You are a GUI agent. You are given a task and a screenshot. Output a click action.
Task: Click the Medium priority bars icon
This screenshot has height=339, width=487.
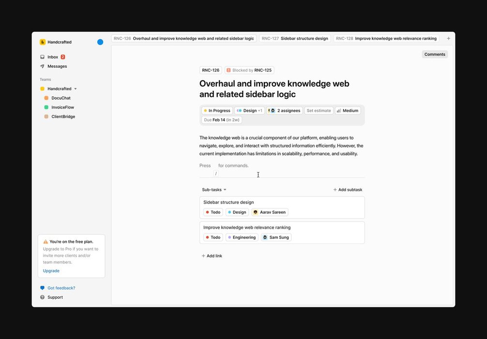coord(339,111)
